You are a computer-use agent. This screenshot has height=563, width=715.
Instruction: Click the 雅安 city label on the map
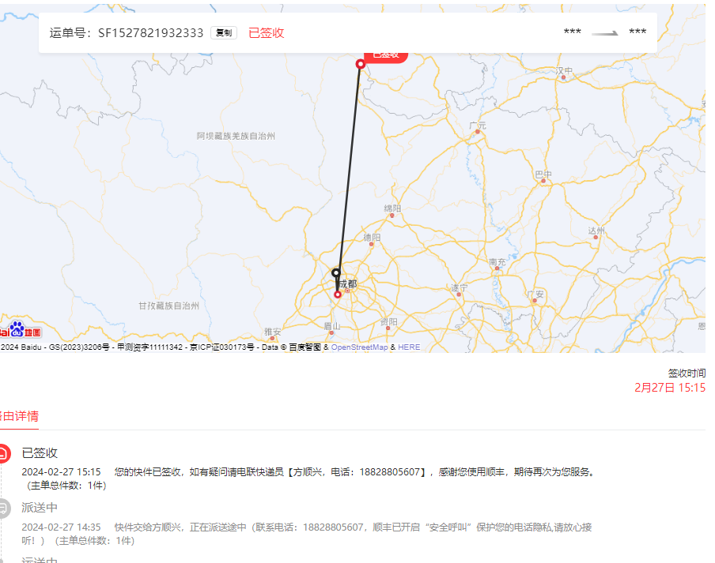[x=273, y=332]
